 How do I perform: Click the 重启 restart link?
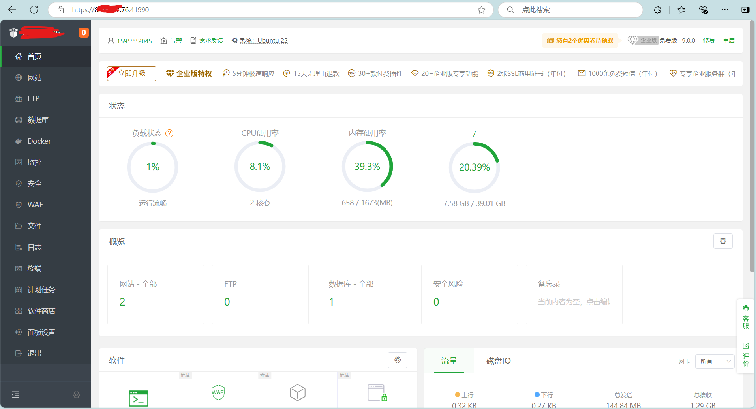click(x=728, y=41)
